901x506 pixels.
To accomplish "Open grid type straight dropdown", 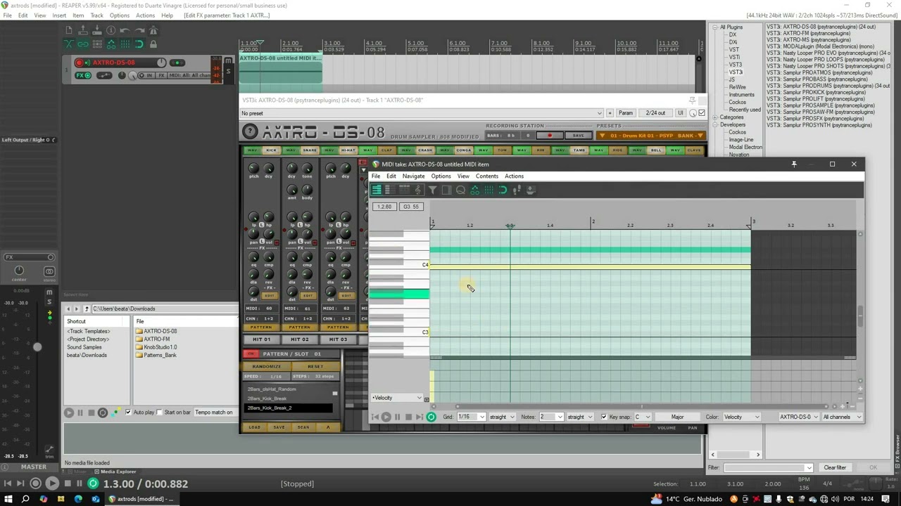I will point(502,417).
